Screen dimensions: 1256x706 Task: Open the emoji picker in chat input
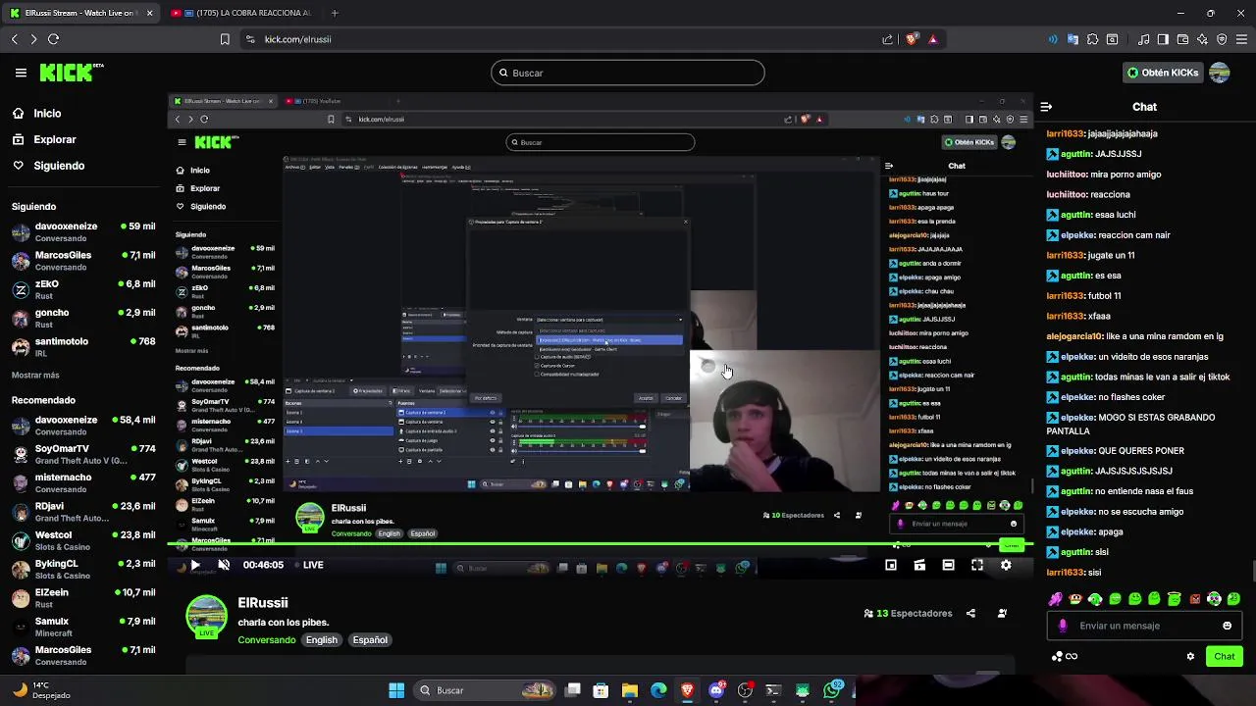click(x=1227, y=626)
